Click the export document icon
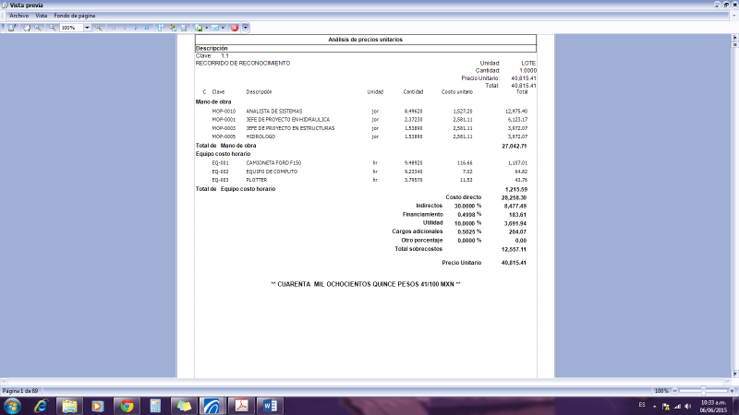Screen dimensions: 739x415 coord(198,28)
